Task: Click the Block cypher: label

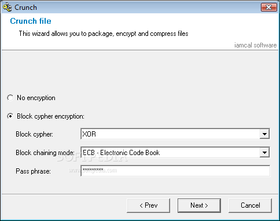Action: (x=34, y=134)
